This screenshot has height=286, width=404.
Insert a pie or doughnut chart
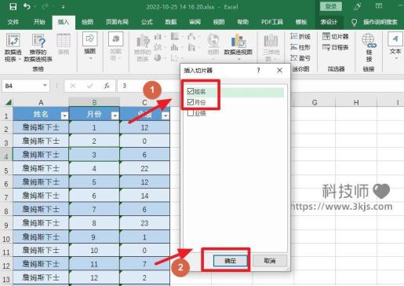coord(158,57)
